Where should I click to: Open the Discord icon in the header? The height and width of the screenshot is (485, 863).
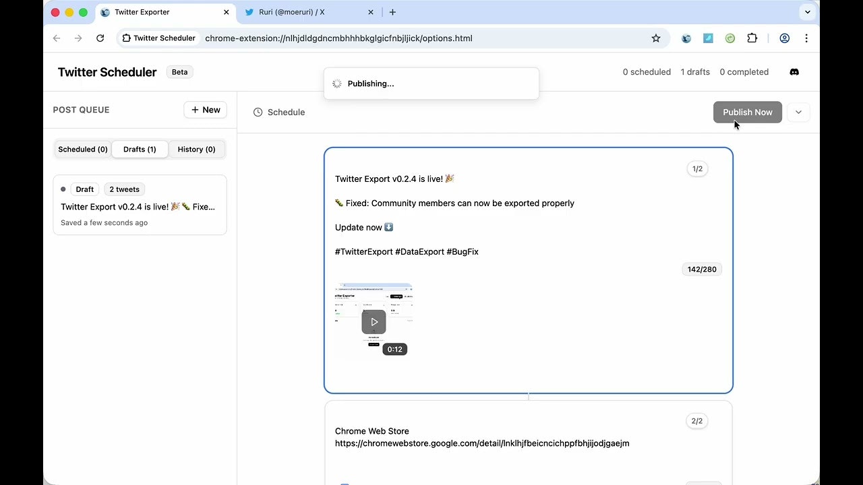pyautogui.click(x=794, y=72)
